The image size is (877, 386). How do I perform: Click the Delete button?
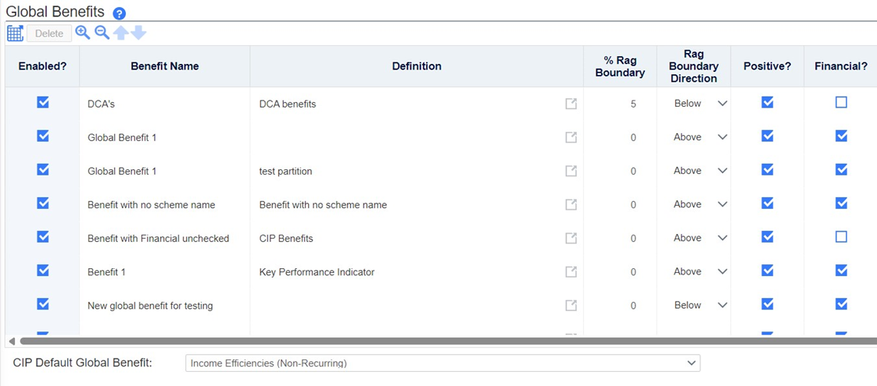tap(49, 34)
